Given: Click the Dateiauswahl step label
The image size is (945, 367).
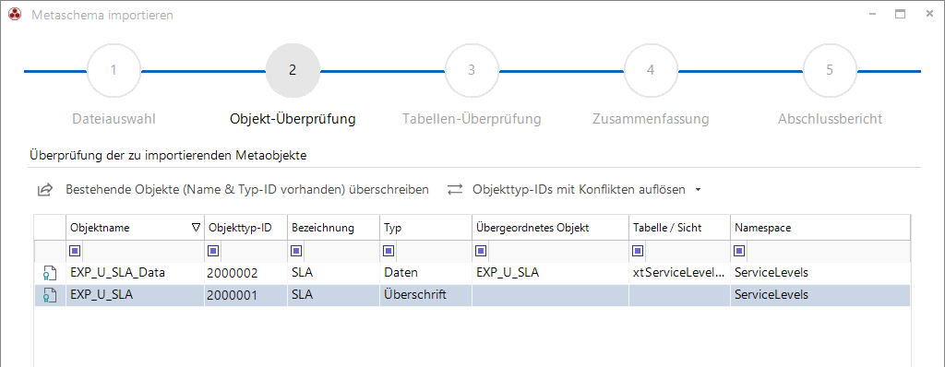Looking at the screenshot, I should point(114,119).
